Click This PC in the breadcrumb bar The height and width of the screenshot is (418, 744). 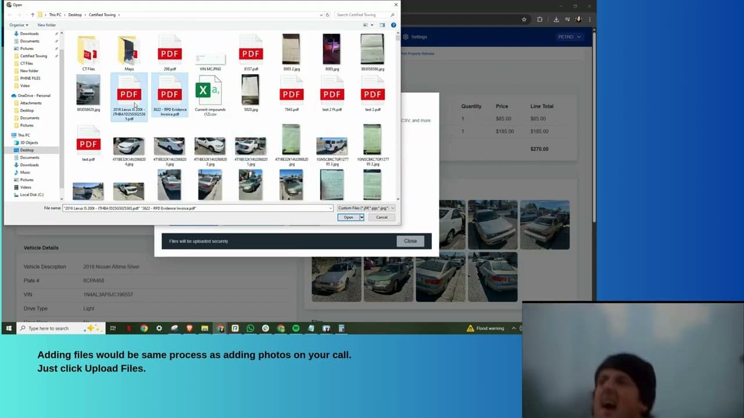pyautogui.click(x=55, y=15)
